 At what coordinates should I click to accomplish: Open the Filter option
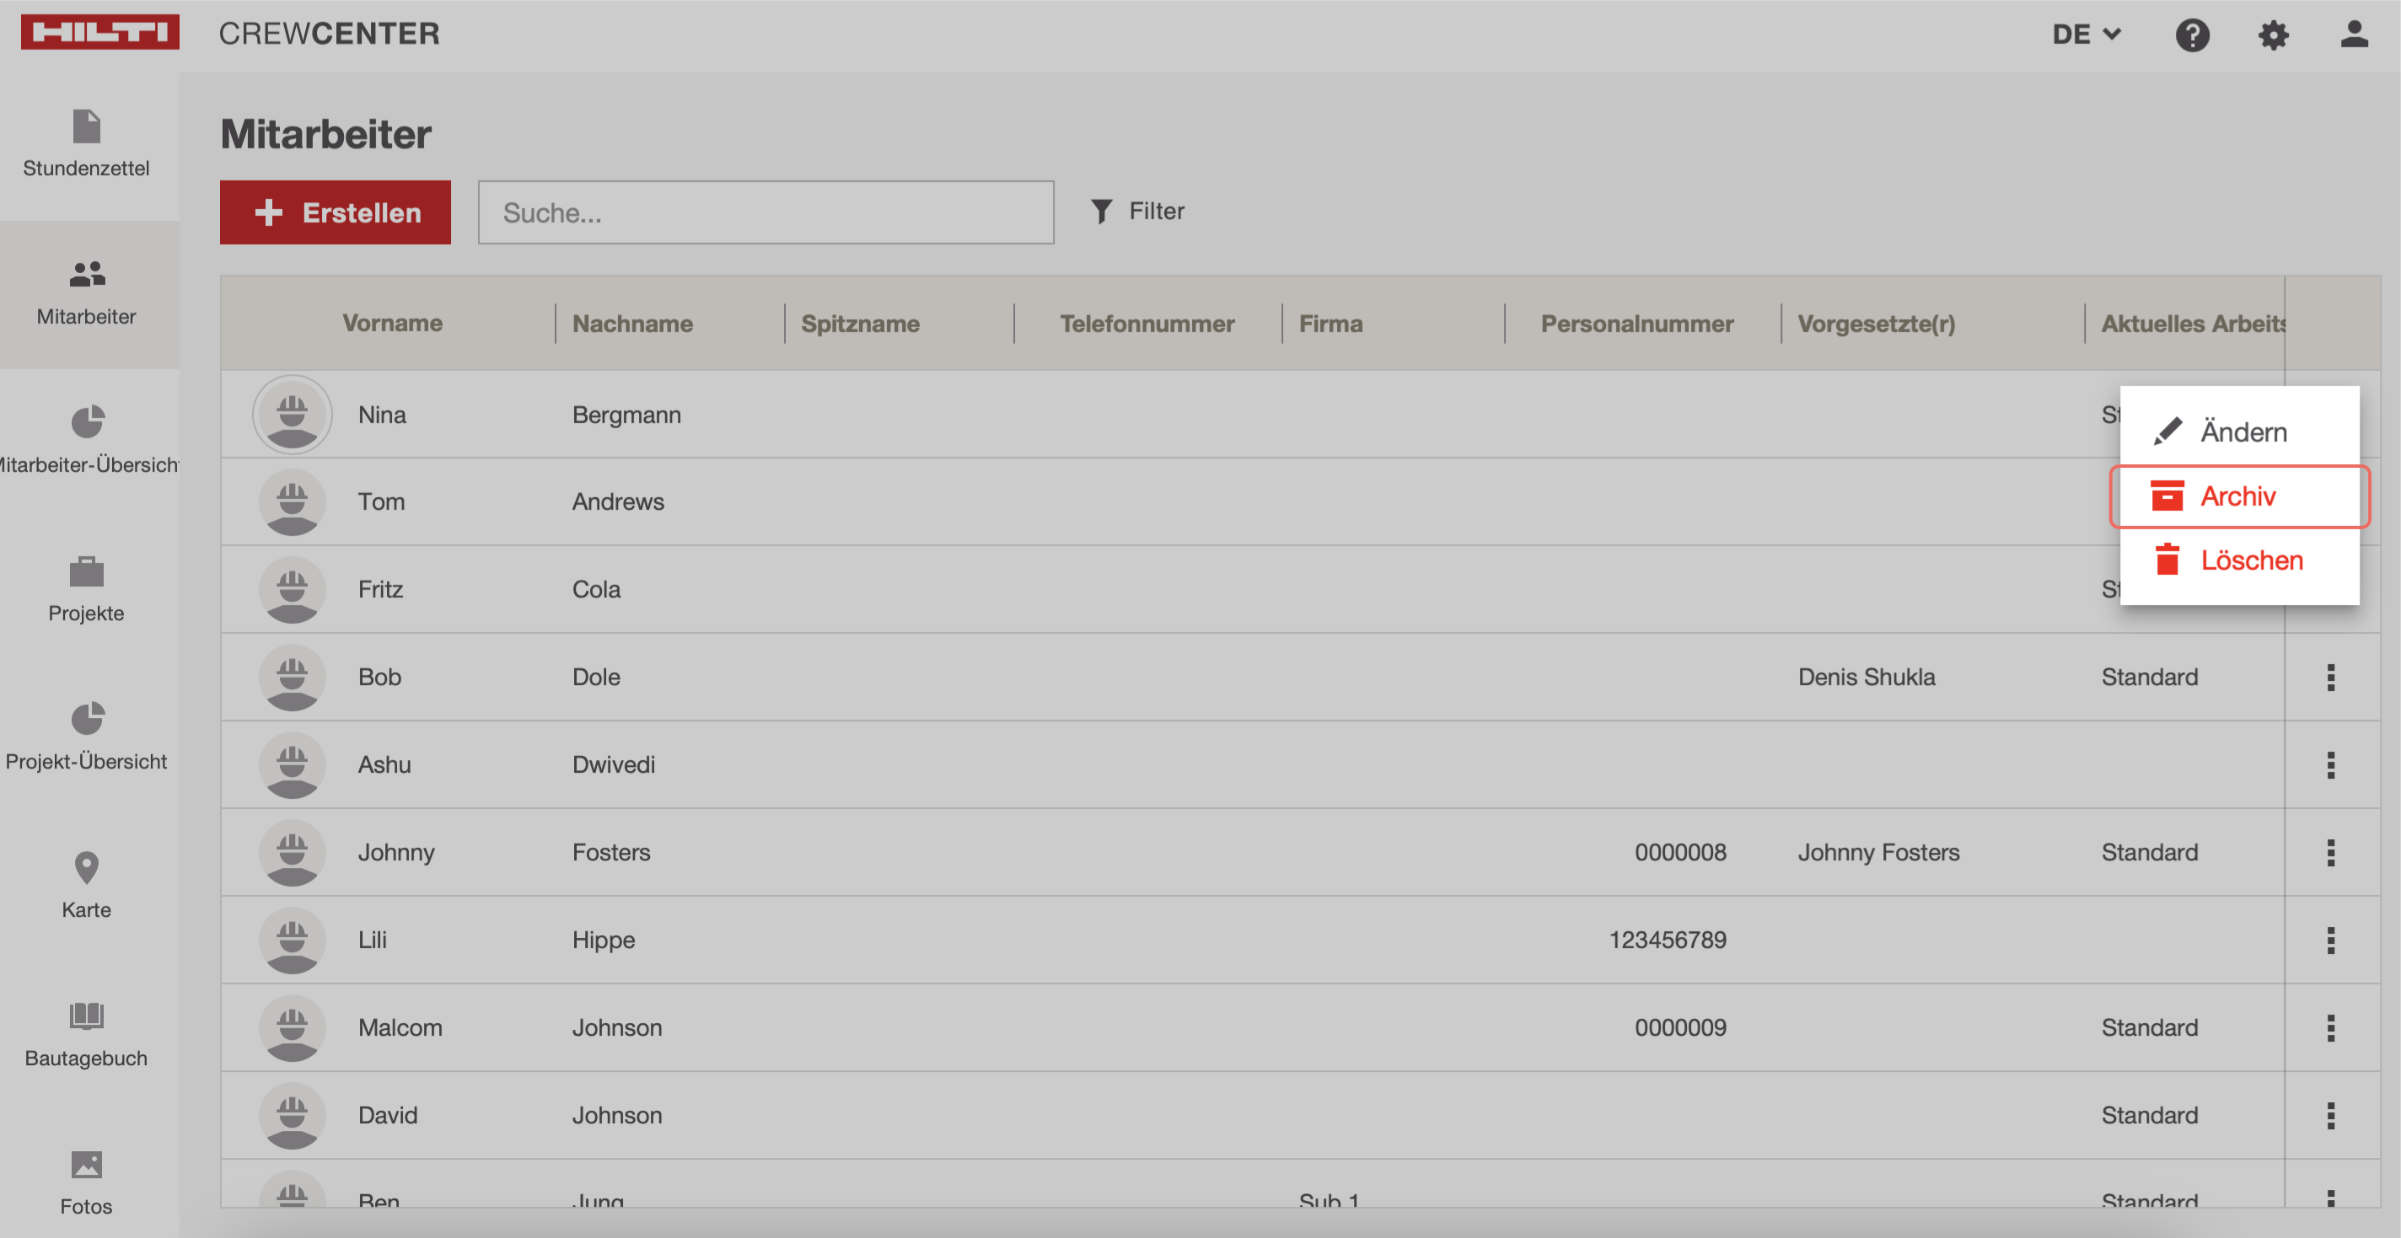coord(1138,212)
